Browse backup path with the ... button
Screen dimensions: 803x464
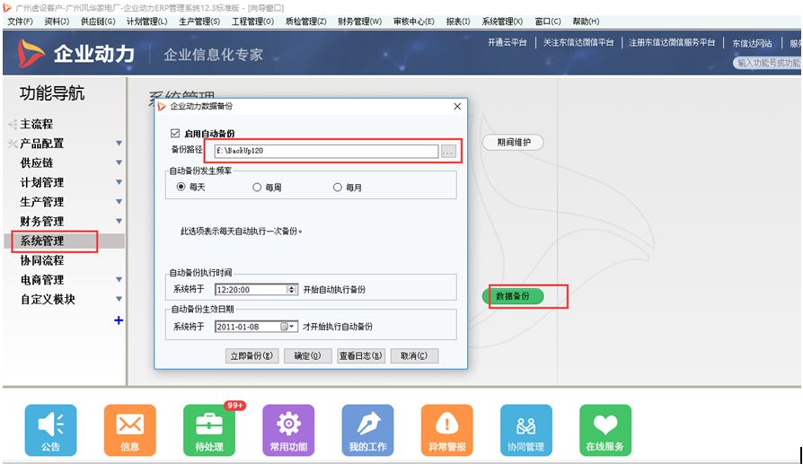[x=448, y=151]
